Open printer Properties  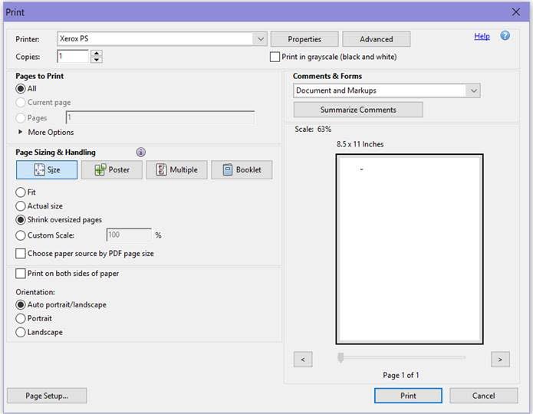click(x=304, y=39)
